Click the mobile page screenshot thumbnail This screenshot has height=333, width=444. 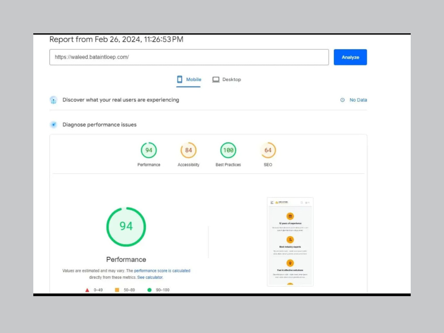coord(290,242)
